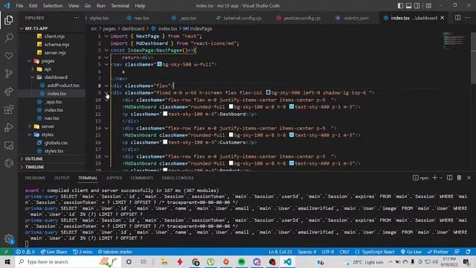Open the Live Share activity bar view
The height and width of the screenshot is (268, 476).
click(9, 92)
